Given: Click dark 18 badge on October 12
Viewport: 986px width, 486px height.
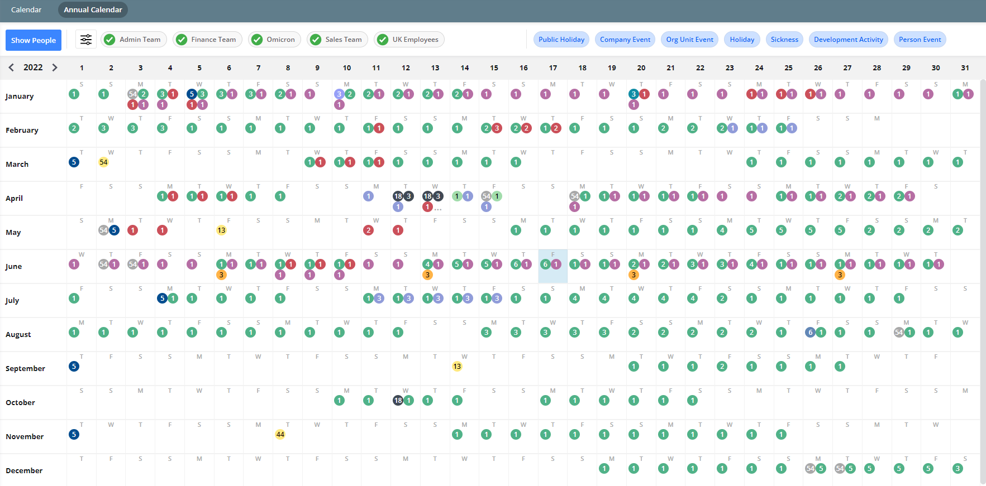Looking at the screenshot, I should coord(398,401).
